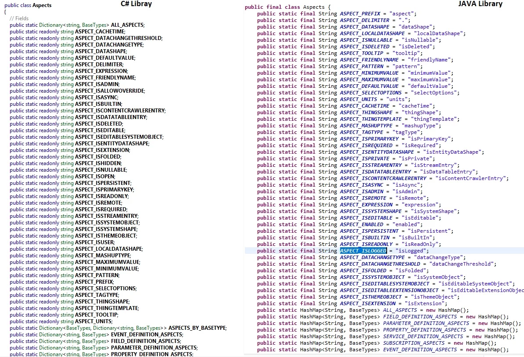524x357 pixels.
Task: Click ASPECT_THINGTEMPLATE in the C# field list
Action: point(107,308)
